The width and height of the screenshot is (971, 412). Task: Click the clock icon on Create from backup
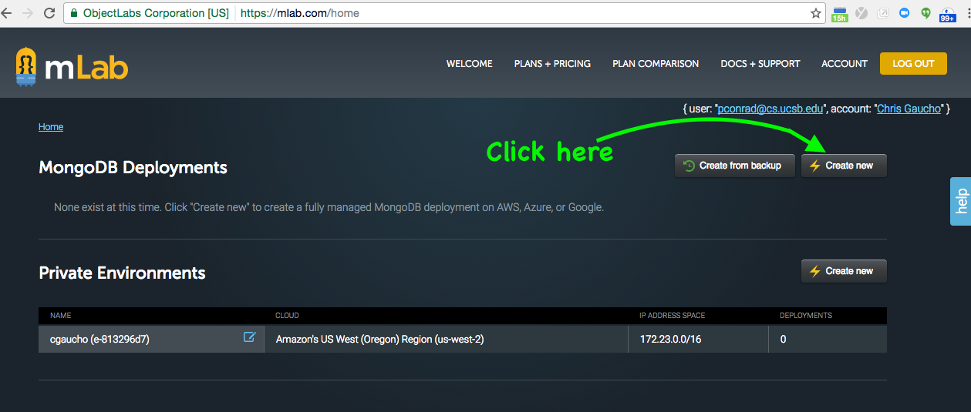click(x=689, y=166)
